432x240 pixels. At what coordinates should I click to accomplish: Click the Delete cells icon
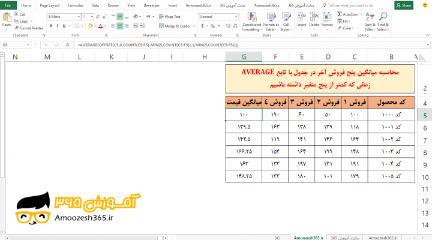coord(314,17)
